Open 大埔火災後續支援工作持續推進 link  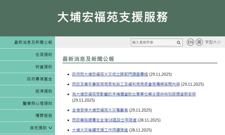point(100,130)
